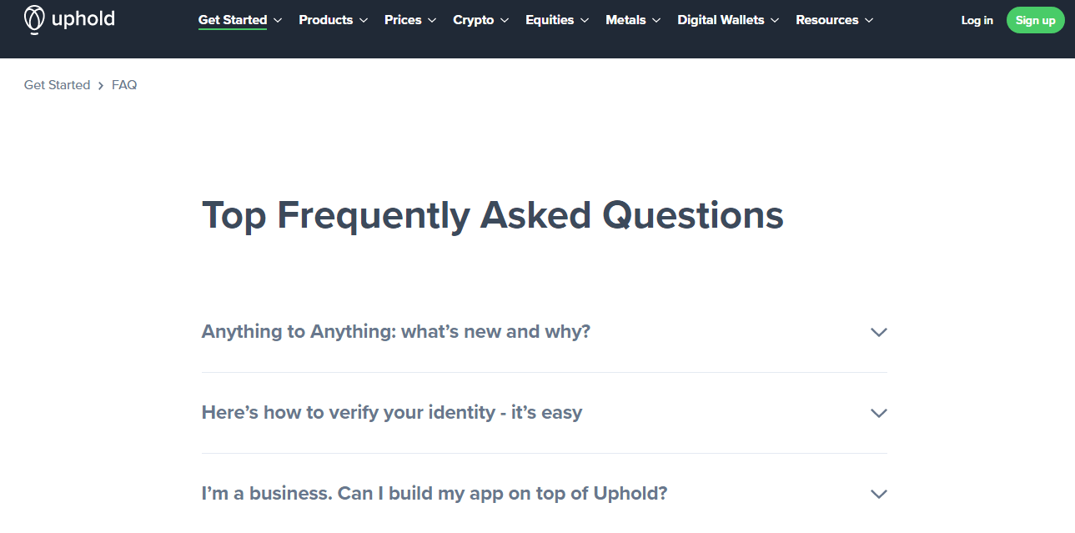
Task: Open the Equities dropdown
Action: 550,19
